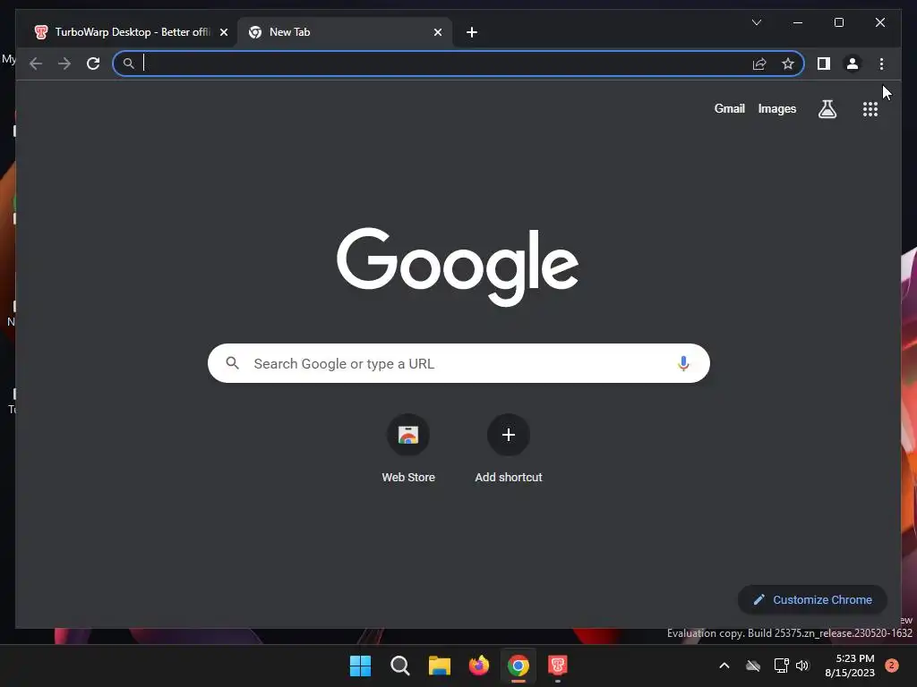Screen dimensions: 917x687
Task: Open a new tab with plus
Action: (x=472, y=32)
